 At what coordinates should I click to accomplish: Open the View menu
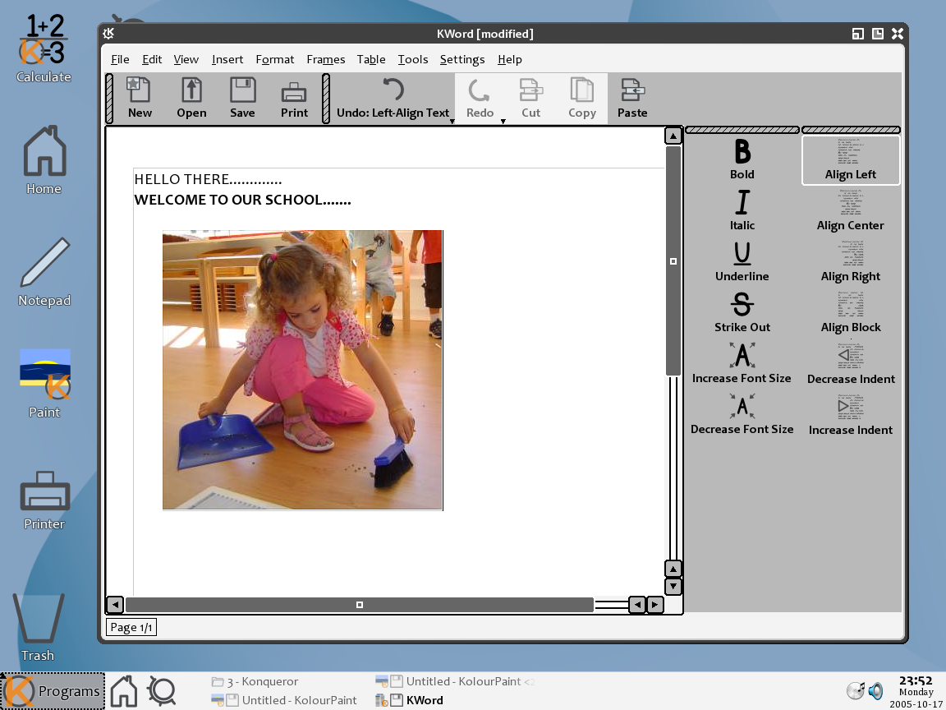[186, 59]
